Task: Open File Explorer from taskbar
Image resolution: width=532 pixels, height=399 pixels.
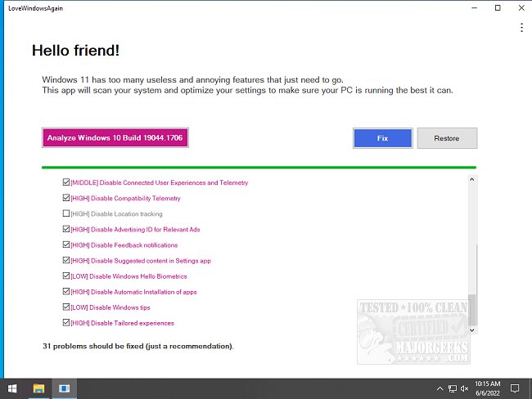Action: coord(38,388)
